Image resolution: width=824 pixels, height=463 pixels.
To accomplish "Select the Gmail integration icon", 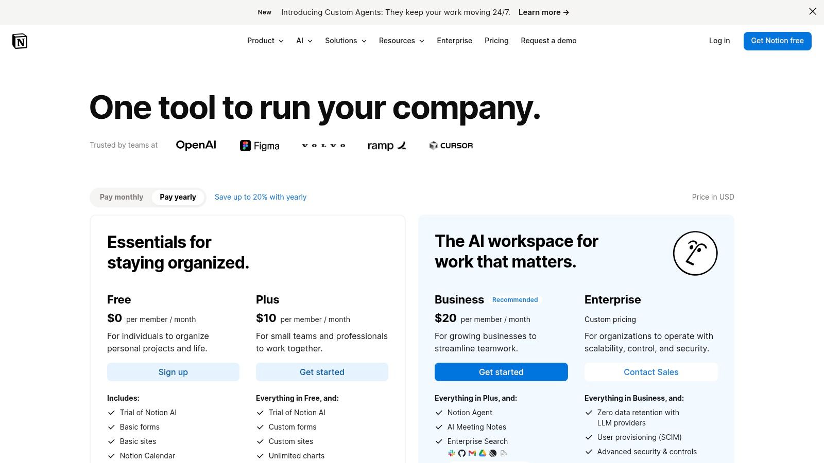I will 472,453.
